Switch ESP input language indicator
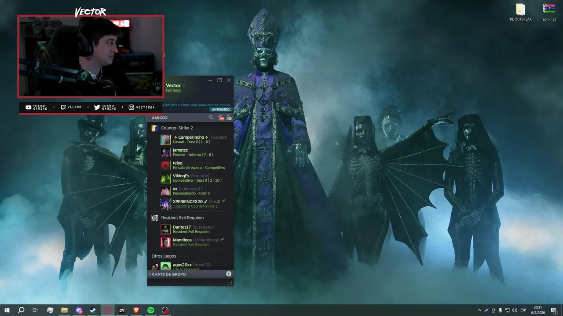 tap(523, 310)
